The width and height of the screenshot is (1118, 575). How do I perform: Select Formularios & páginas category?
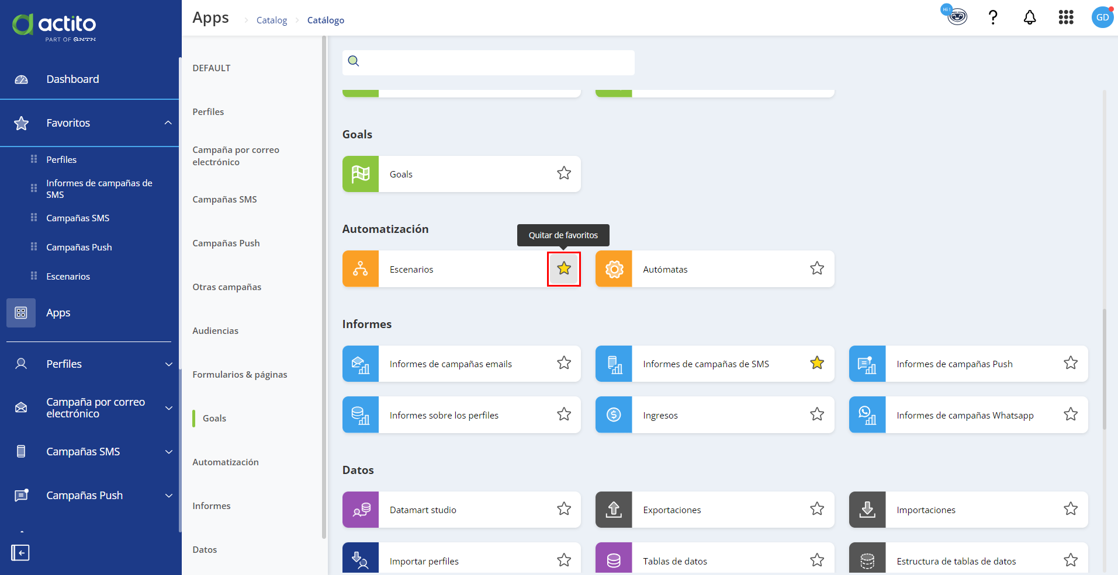(240, 374)
